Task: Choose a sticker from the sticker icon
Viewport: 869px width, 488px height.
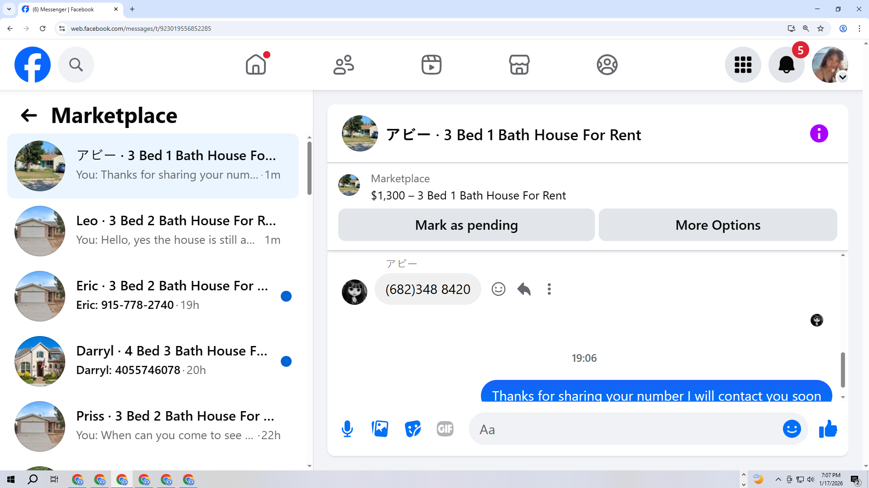Action: point(413,429)
